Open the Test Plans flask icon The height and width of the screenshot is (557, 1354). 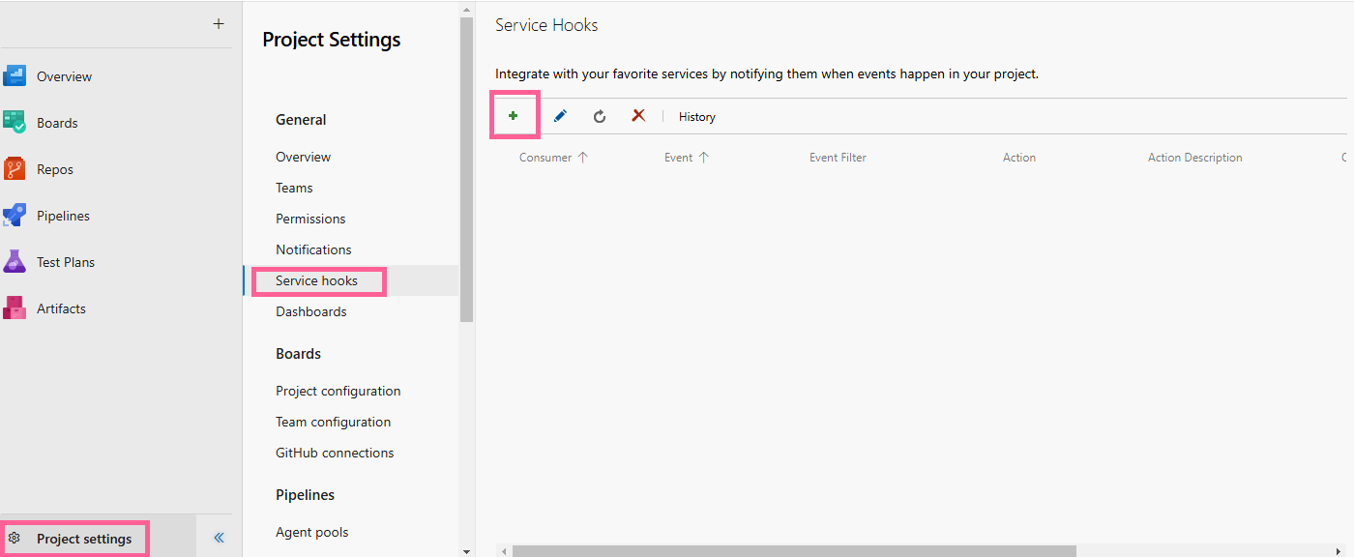click(x=15, y=262)
